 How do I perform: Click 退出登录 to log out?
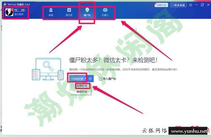click(19, 14)
